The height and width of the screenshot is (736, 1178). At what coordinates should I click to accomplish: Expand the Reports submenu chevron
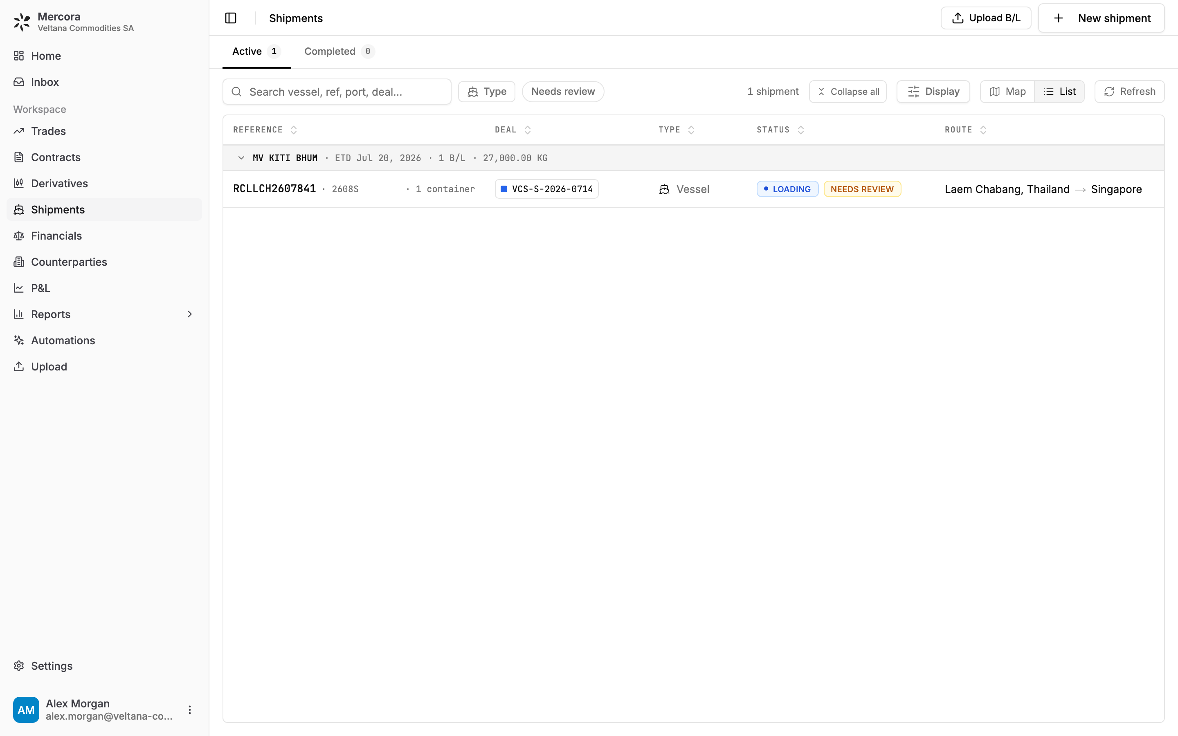point(190,314)
